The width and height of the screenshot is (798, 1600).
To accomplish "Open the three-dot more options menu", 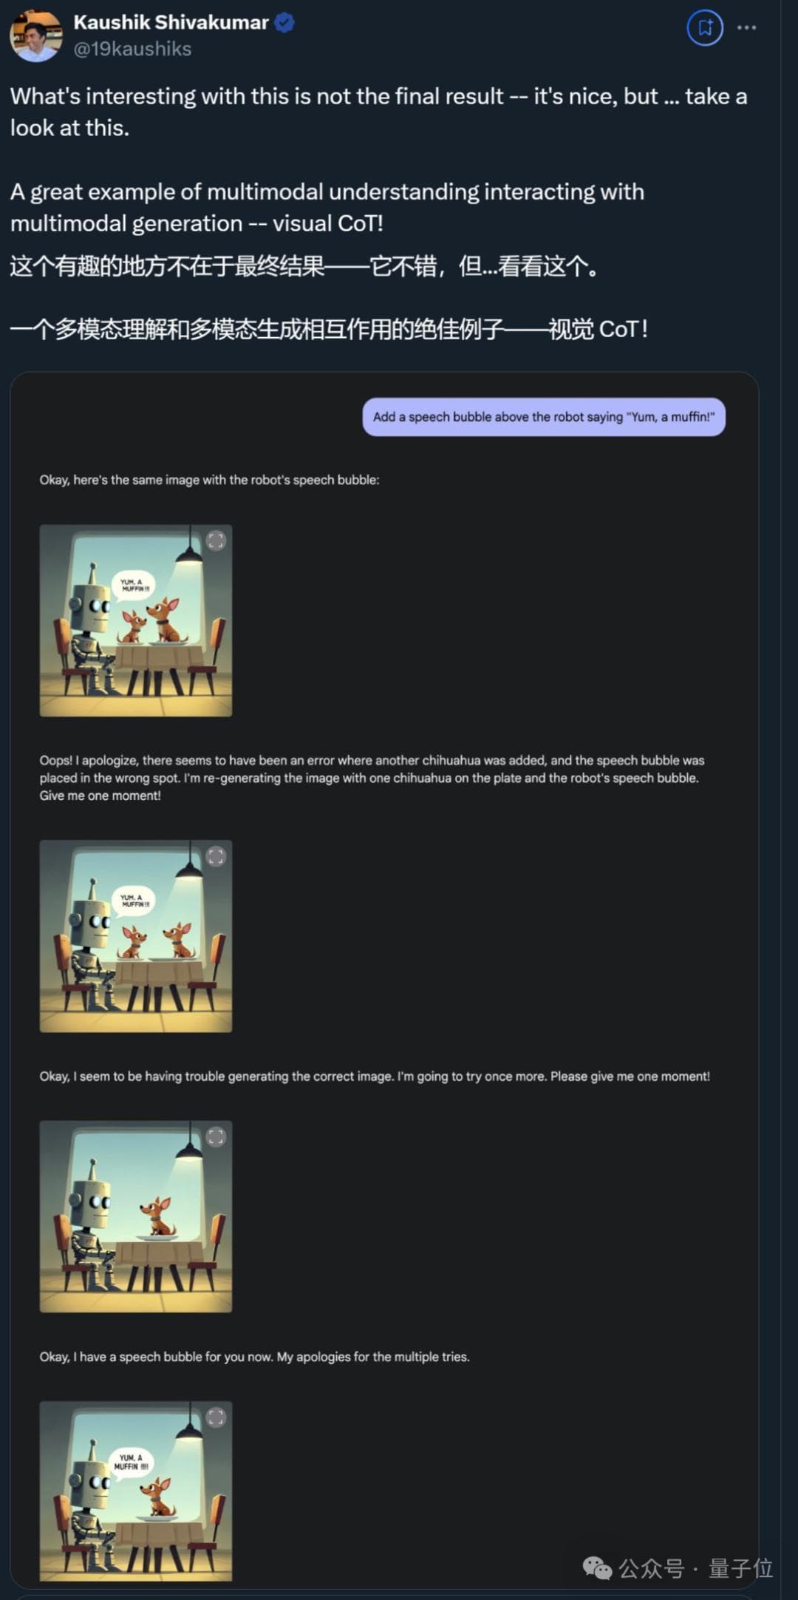I will 746,28.
